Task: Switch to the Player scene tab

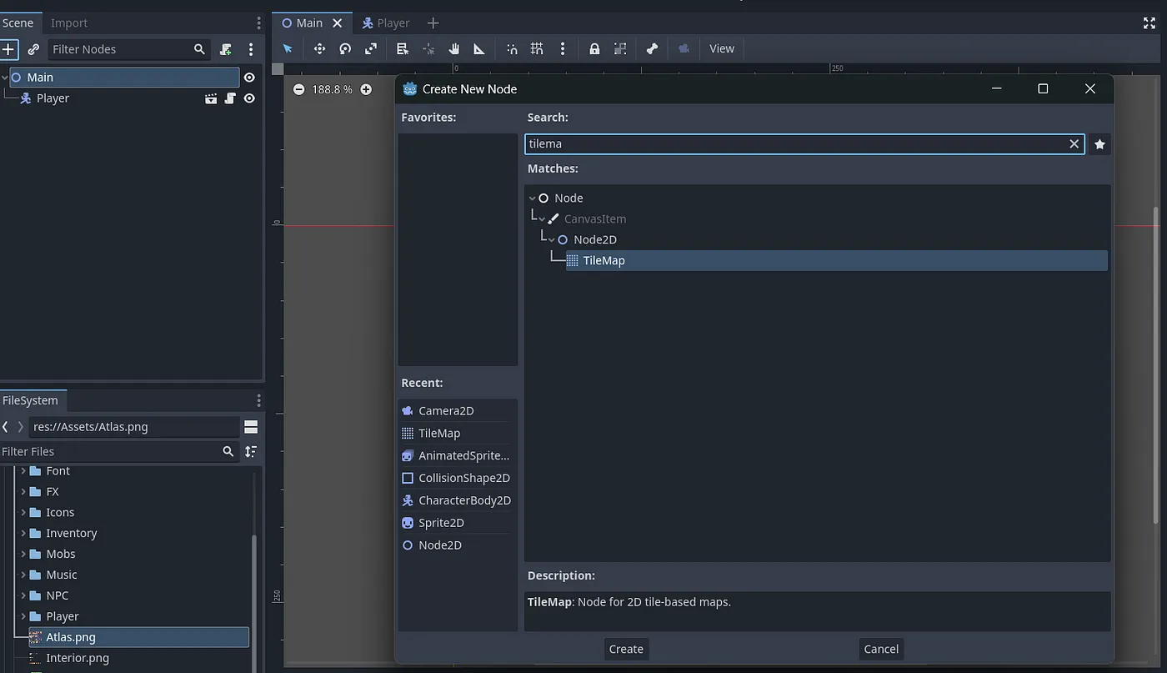Action: [385, 23]
